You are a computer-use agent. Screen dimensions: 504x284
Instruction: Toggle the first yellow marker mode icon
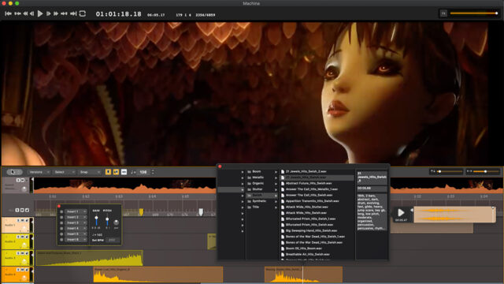[109, 172]
